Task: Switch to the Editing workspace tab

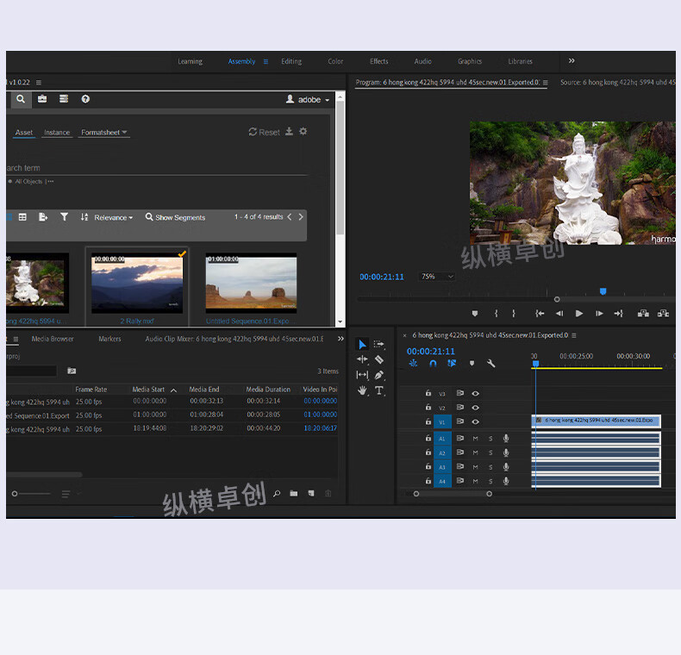Action: point(291,61)
